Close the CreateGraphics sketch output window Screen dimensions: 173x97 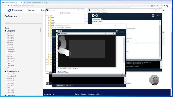point(114,33)
